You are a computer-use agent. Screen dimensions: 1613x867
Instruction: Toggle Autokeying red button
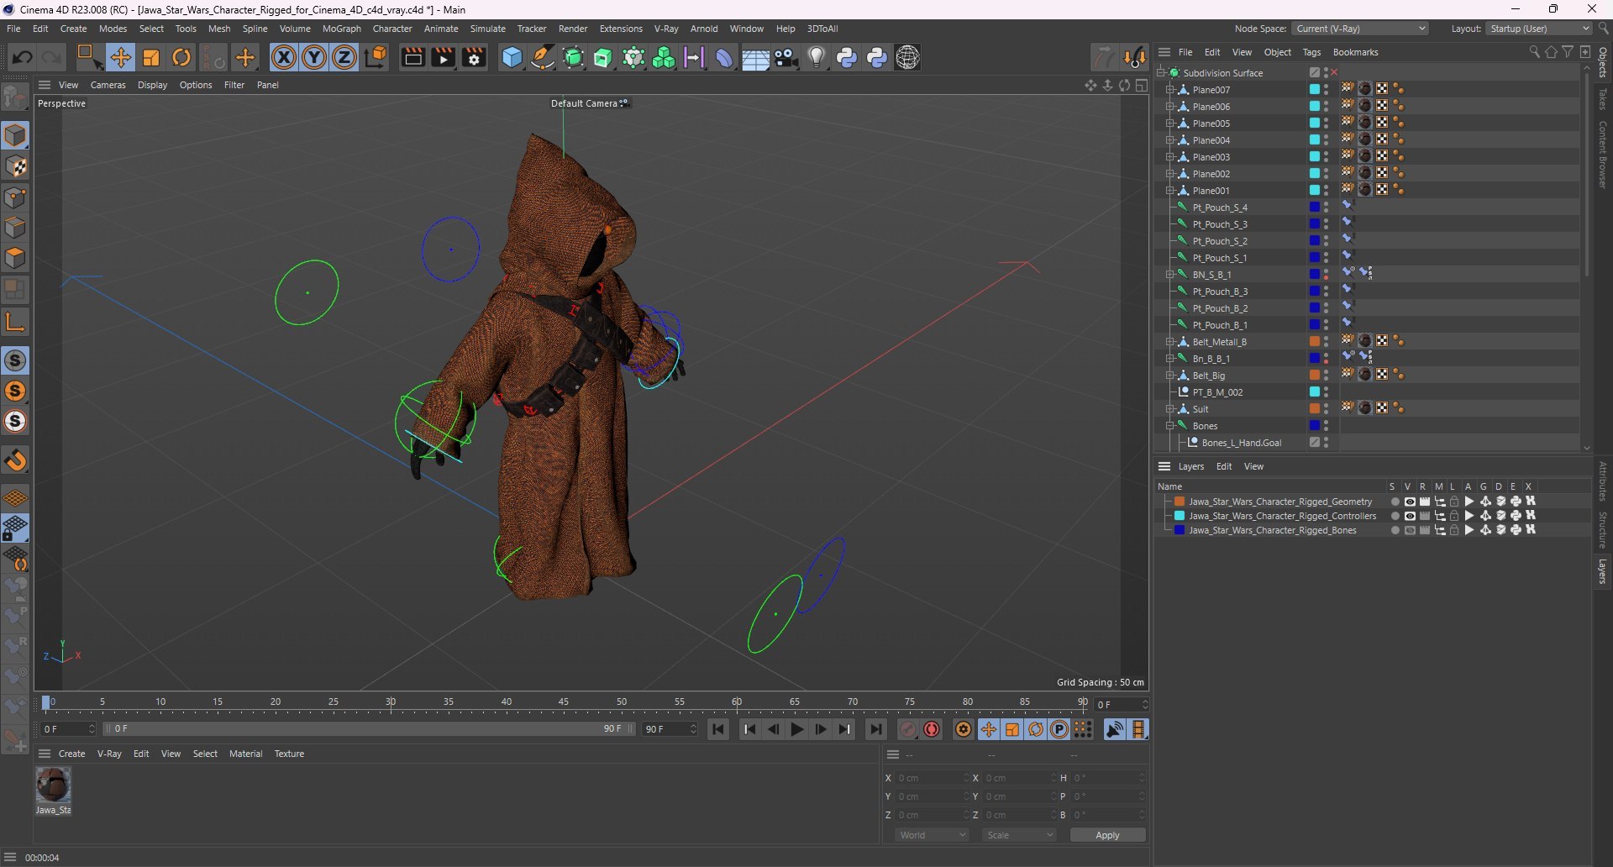pos(932,729)
